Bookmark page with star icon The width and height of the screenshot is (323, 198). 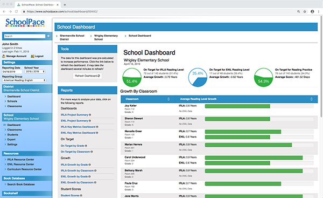[x=305, y=11]
